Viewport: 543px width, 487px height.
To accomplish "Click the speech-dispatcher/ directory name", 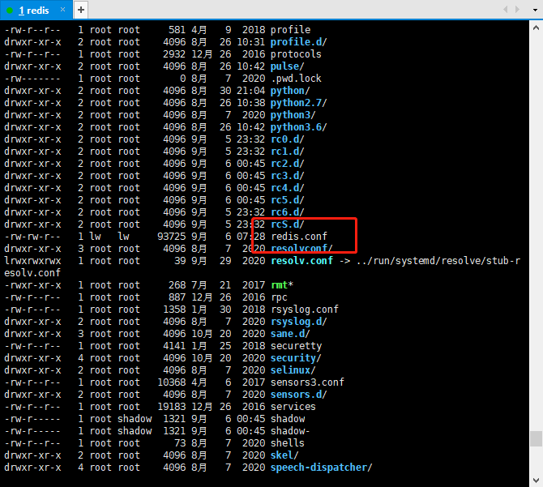I will click(321, 468).
